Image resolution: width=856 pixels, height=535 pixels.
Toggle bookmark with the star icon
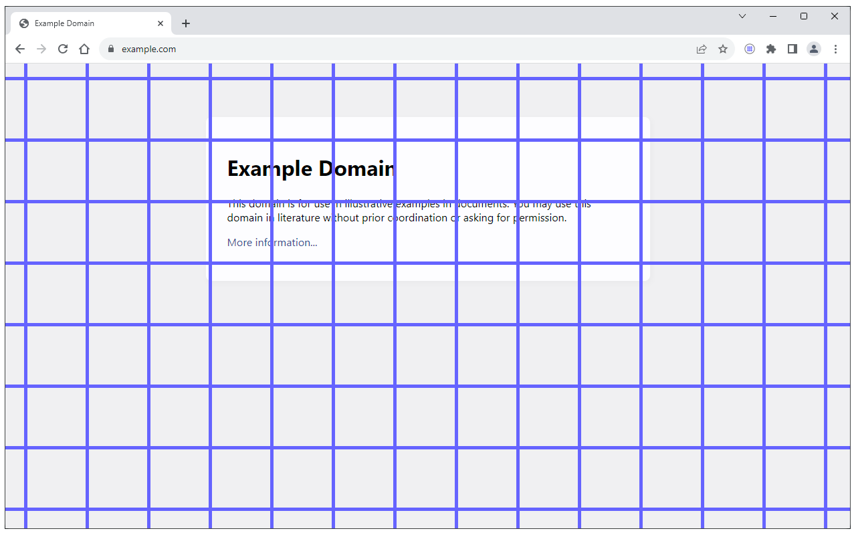coord(722,49)
